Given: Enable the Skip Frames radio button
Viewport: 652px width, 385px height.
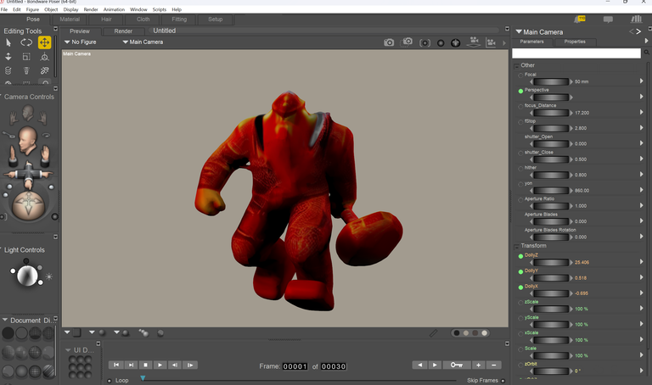Looking at the screenshot, I should [503, 381].
